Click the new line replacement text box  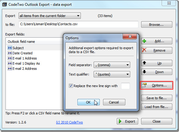(125, 86)
